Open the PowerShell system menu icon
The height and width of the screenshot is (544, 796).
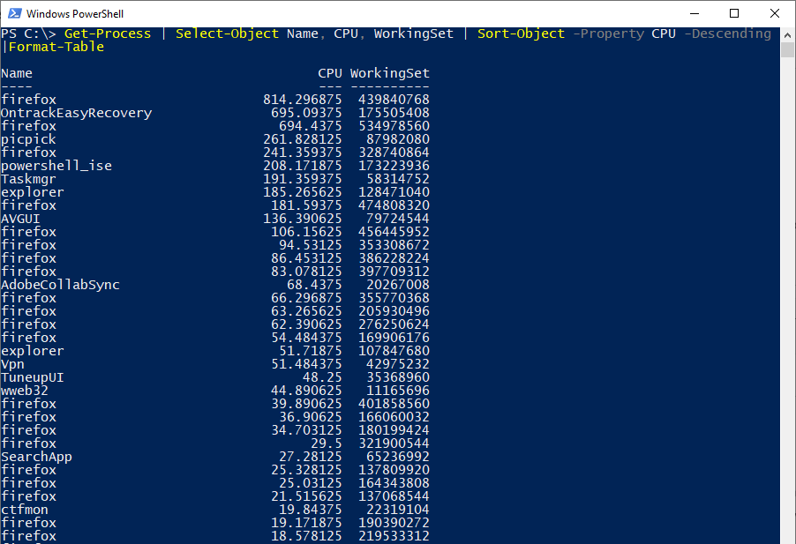[x=12, y=13]
